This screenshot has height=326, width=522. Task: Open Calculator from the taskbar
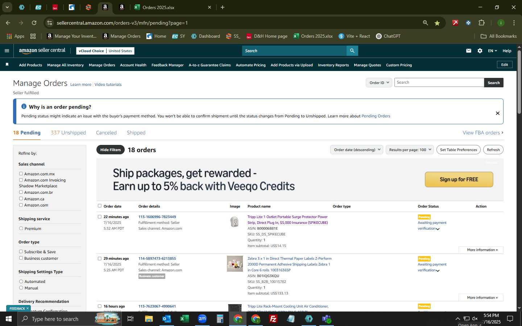click(220, 319)
